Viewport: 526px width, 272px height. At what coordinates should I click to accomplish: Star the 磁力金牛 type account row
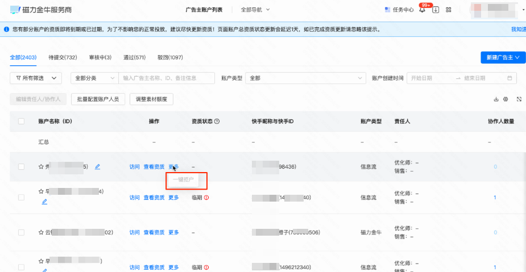[42, 232]
